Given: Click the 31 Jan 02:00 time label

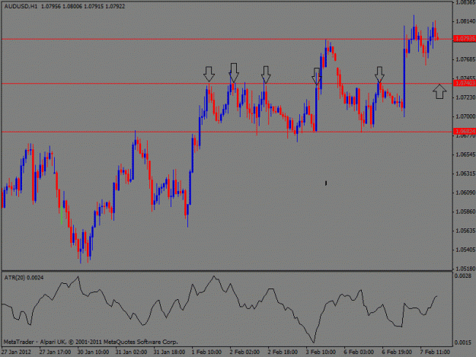Looking at the screenshot, I should (x=131, y=352).
